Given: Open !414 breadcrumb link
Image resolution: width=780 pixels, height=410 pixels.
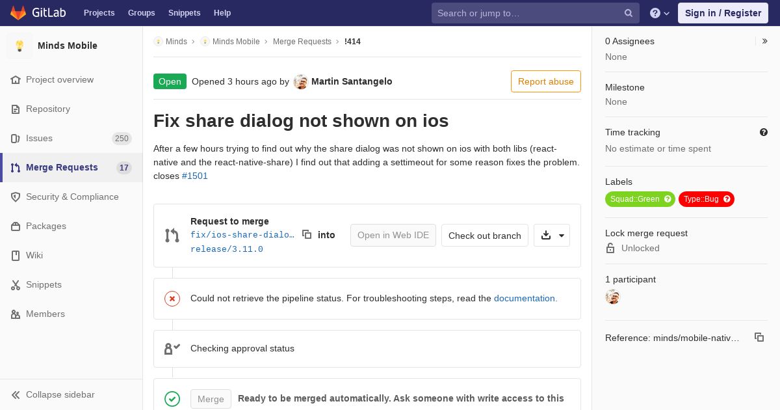Looking at the screenshot, I should (352, 41).
